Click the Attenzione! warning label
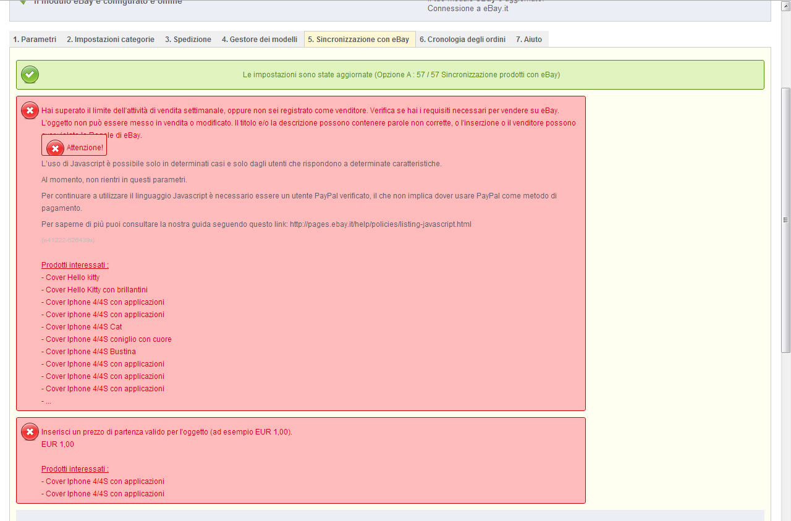The height and width of the screenshot is (521, 791). 85,148
